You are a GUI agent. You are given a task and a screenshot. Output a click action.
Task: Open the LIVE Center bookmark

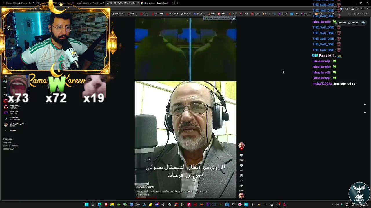click(x=118, y=14)
